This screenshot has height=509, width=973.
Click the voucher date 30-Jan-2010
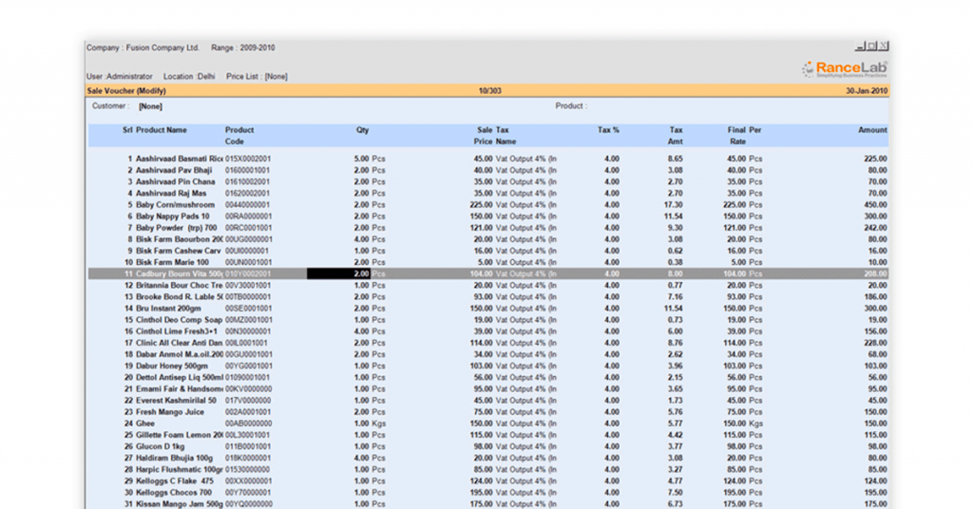(x=867, y=90)
